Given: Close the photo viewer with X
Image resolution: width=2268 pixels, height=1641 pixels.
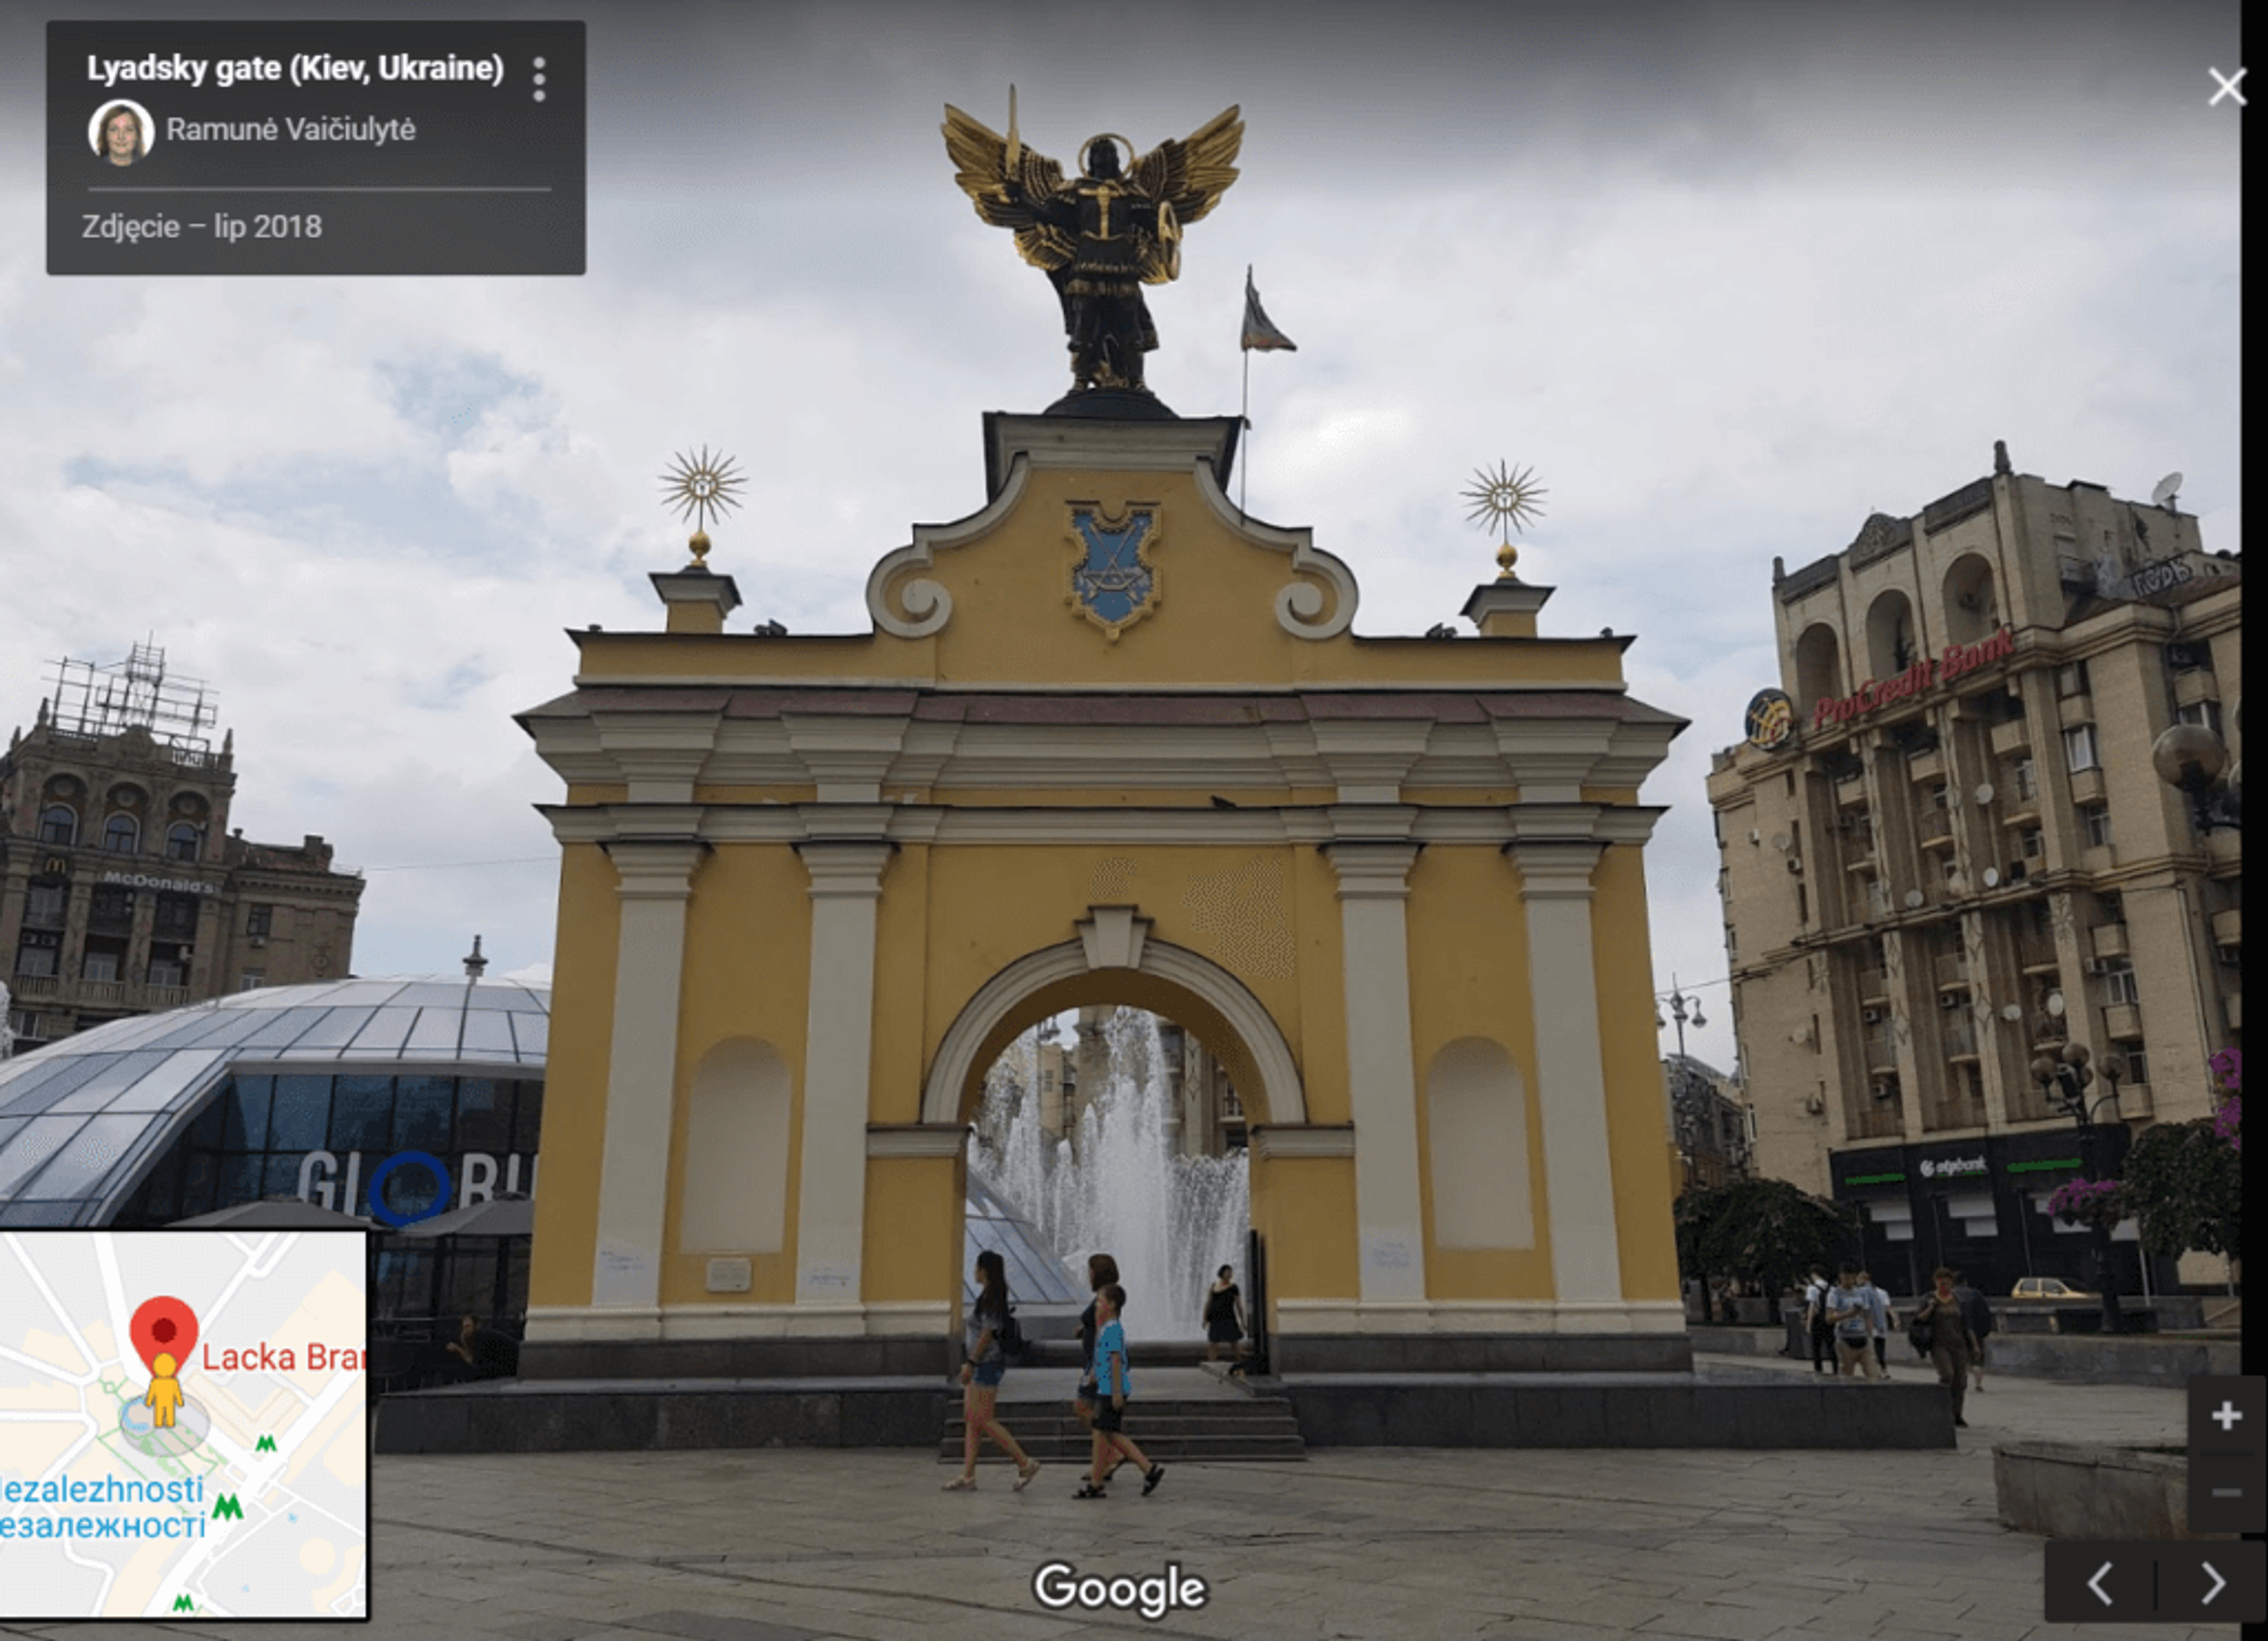Looking at the screenshot, I should 2226,87.
